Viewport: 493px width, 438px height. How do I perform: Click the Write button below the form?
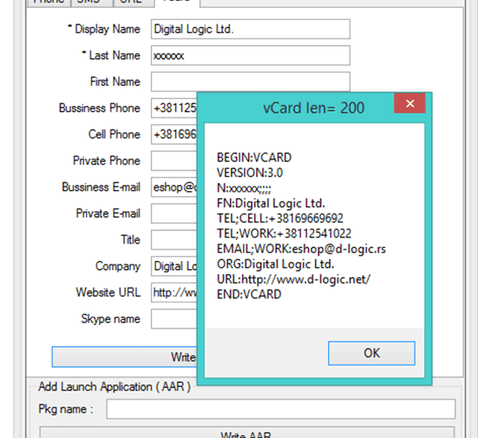click(125, 357)
